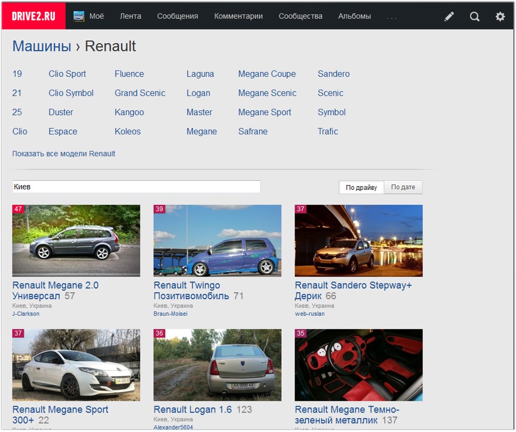Open the Logan model link
This screenshot has height=432, width=516.
pos(198,93)
